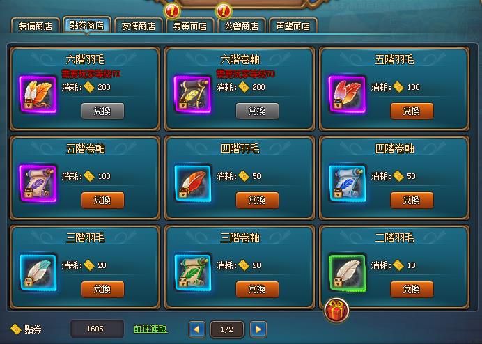Select the 五階卷軸 purple scroll icon

tap(38, 184)
